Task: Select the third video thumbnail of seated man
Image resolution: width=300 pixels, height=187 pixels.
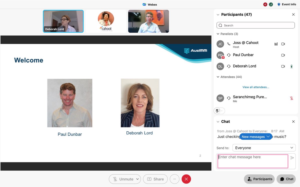Action: tap(148, 21)
